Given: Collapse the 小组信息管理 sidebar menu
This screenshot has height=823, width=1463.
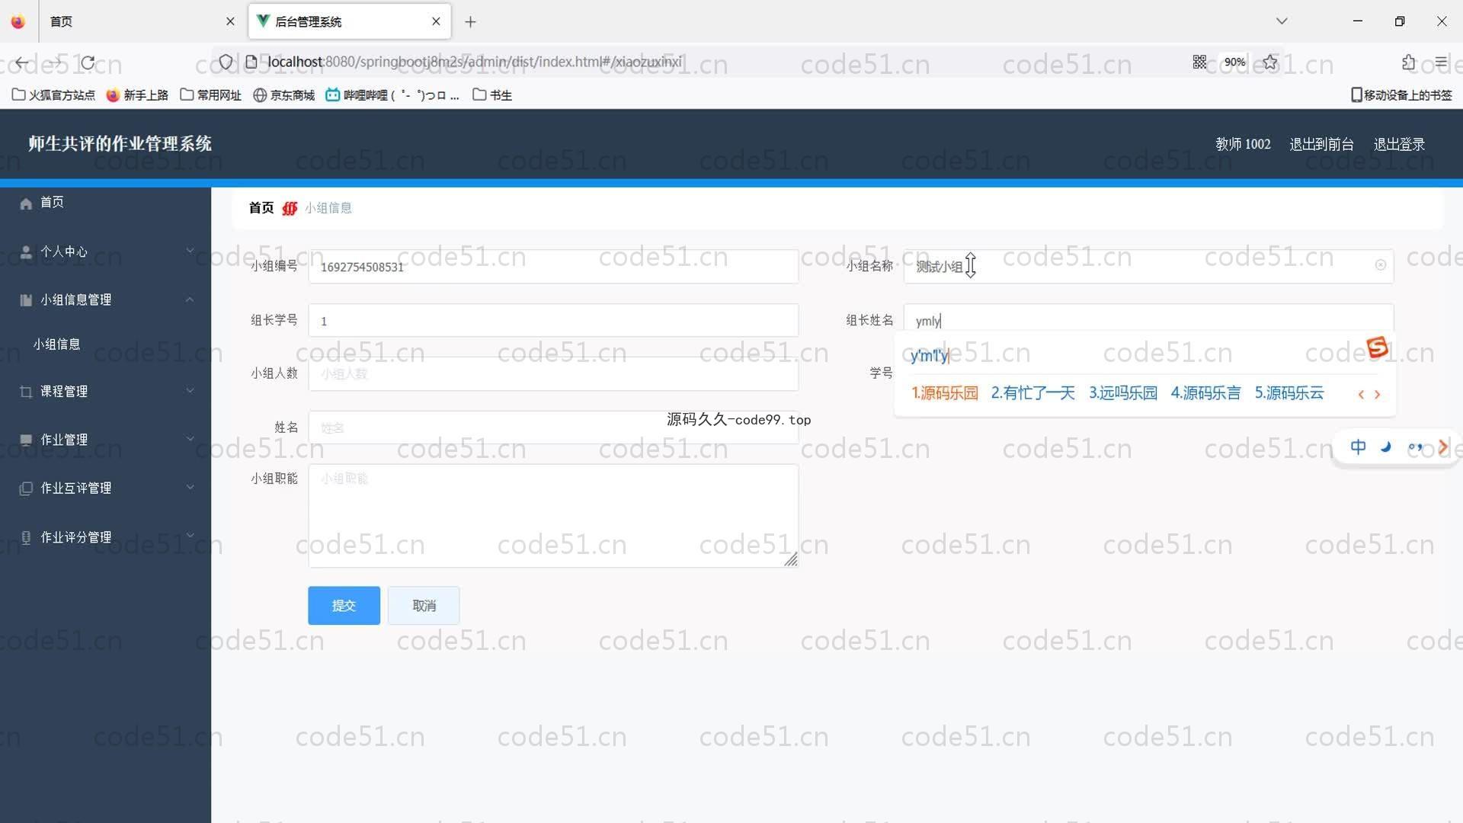Looking at the screenshot, I should tap(105, 300).
